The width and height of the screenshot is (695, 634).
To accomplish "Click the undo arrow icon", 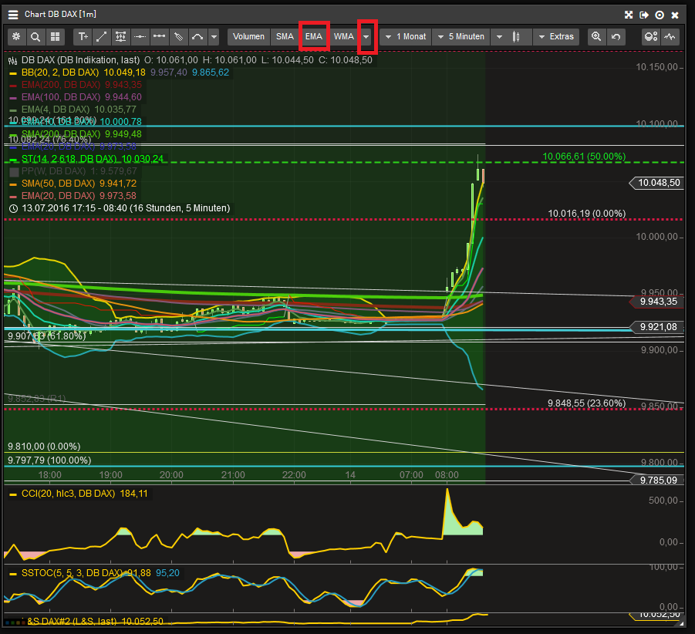I will 615,36.
